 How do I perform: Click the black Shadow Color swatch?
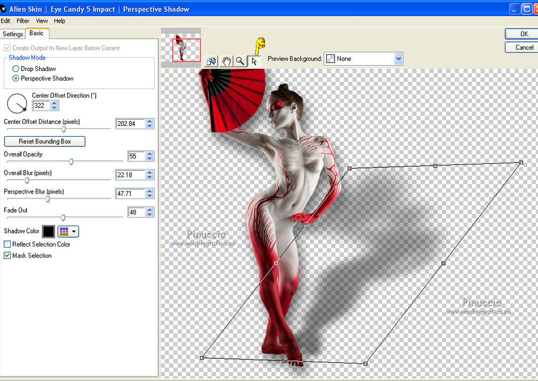point(48,231)
